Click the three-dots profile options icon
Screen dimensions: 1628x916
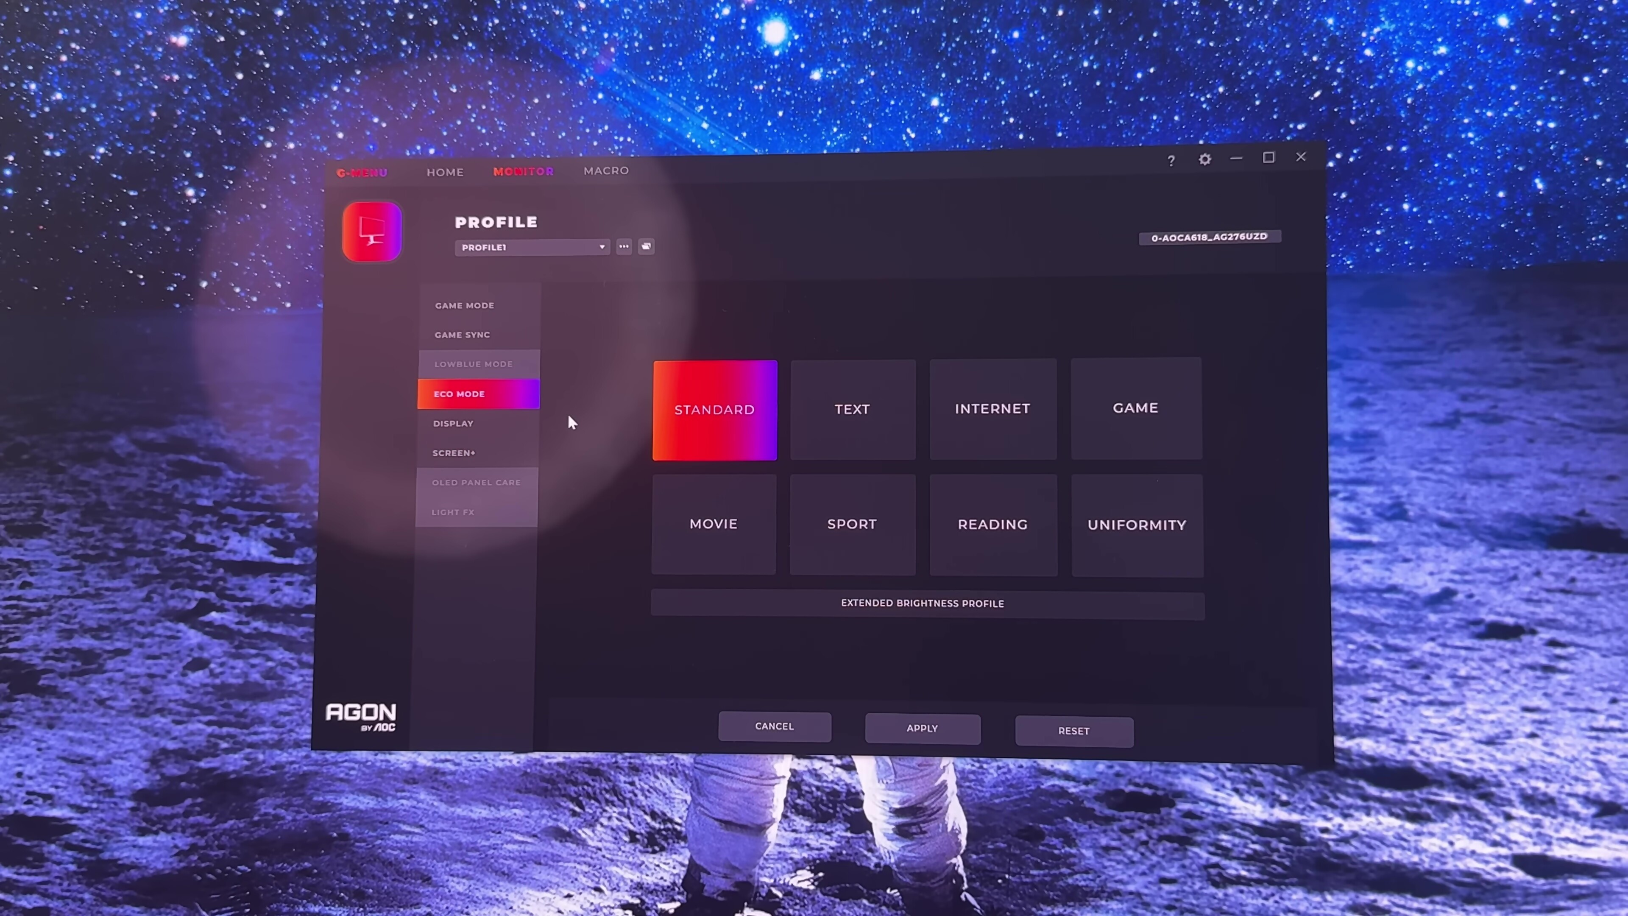click(x=624, y=246)
